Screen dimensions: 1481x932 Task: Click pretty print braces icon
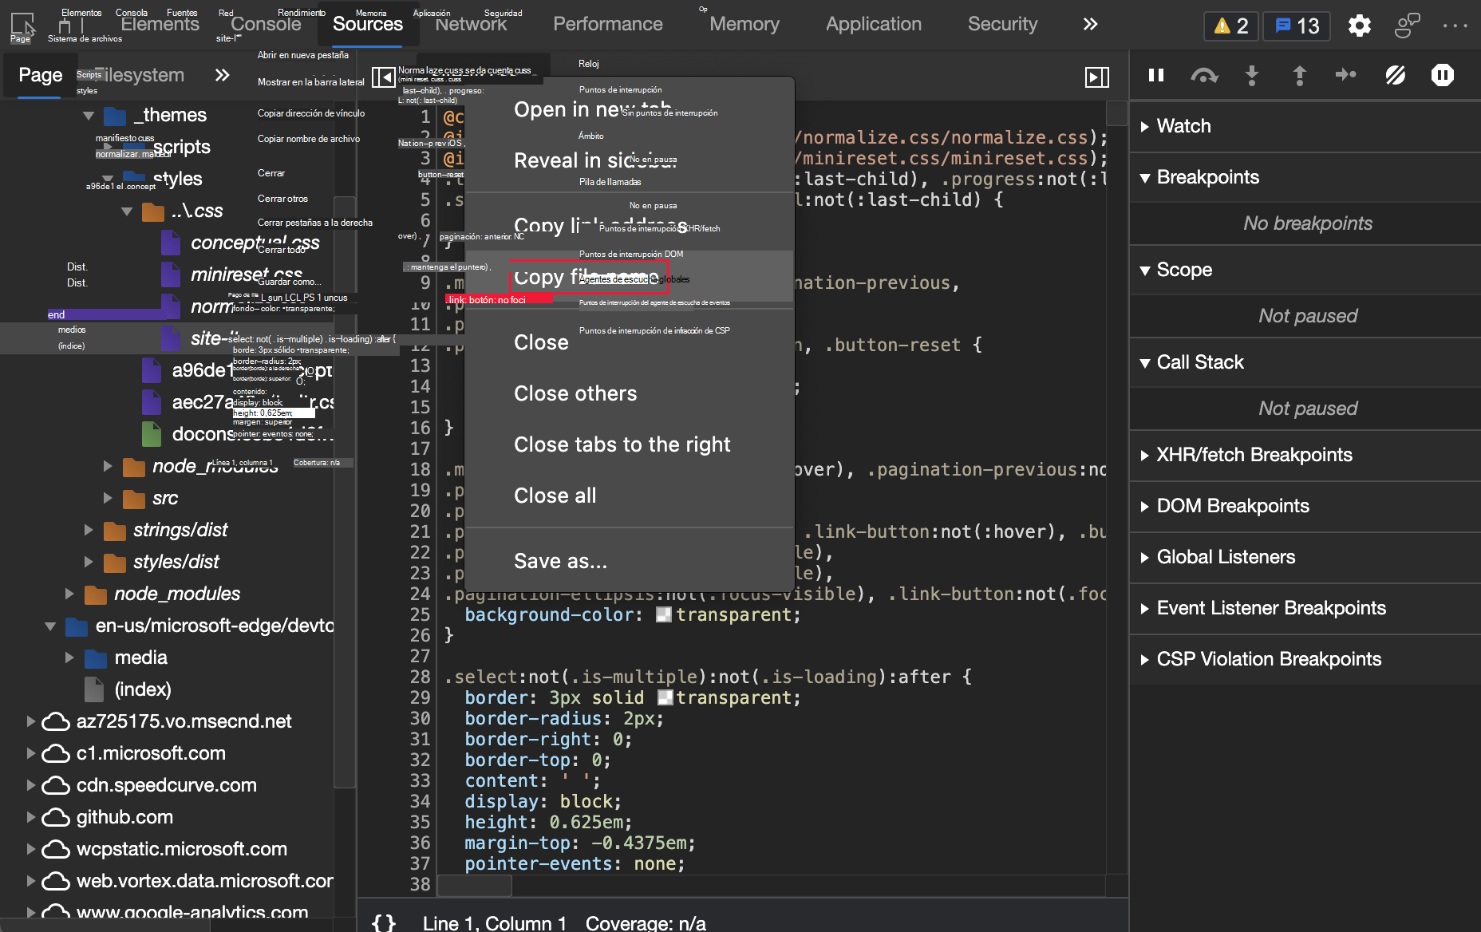click(384, 922)
